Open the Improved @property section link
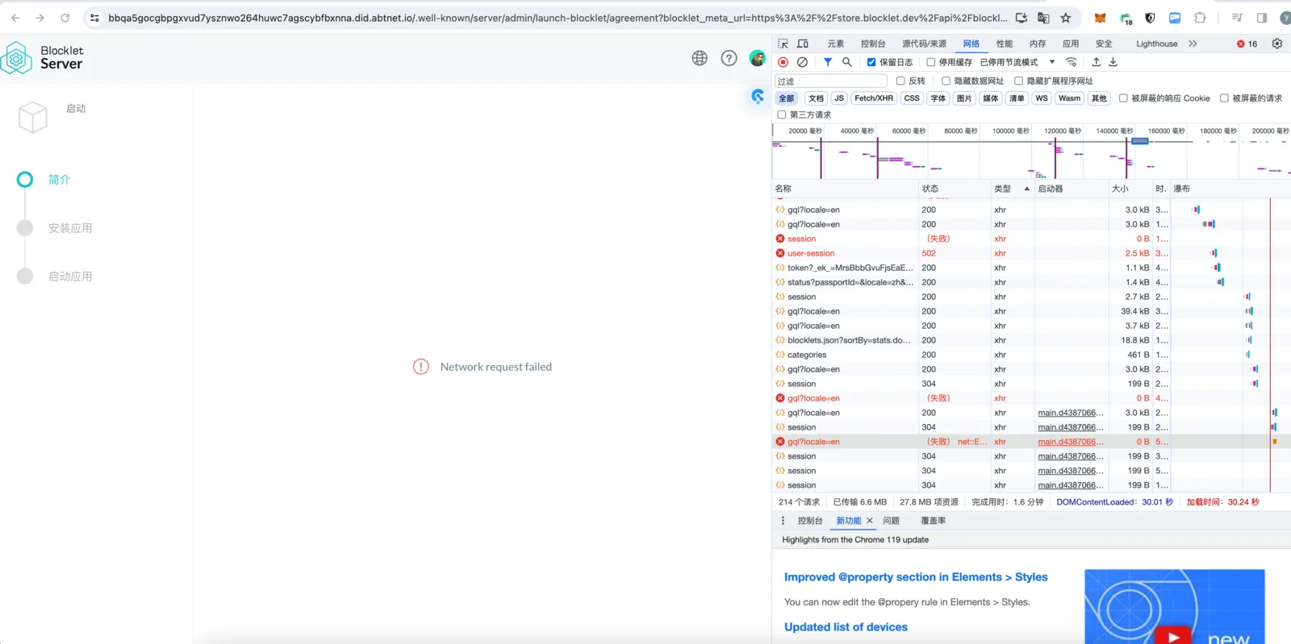Screen dimensions: 1291x644 [916, 577]
